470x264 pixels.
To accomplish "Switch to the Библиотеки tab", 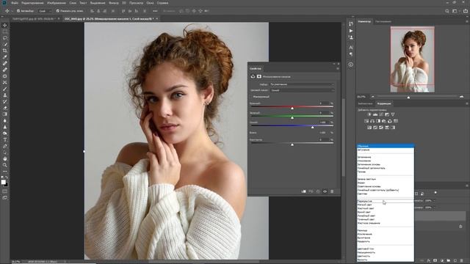I will point(365,103).
